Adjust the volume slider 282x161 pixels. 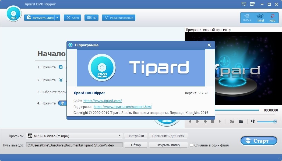click(267, 122)
